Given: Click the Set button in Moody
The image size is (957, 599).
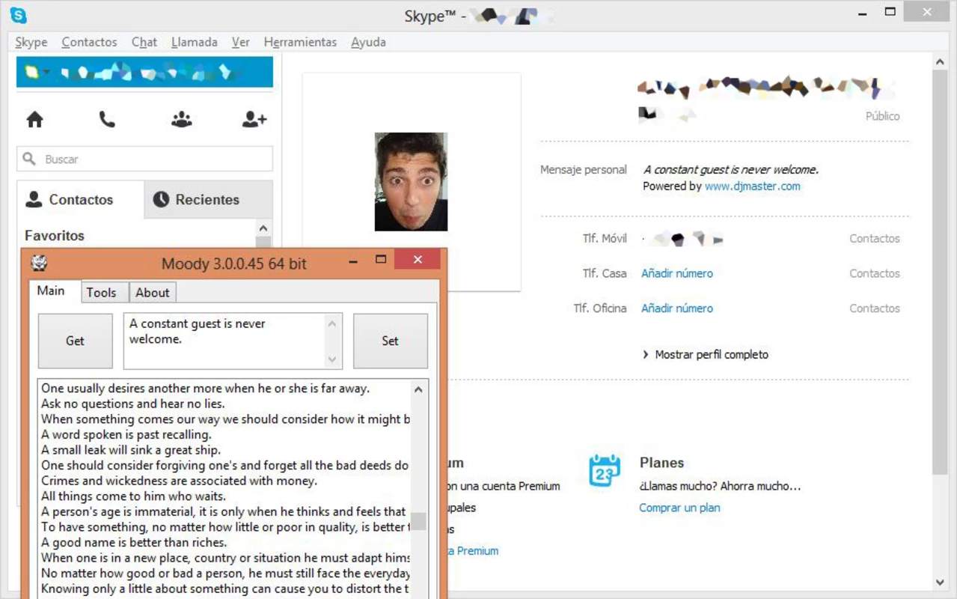Looking at the screenshot, I should pos(390,341).
